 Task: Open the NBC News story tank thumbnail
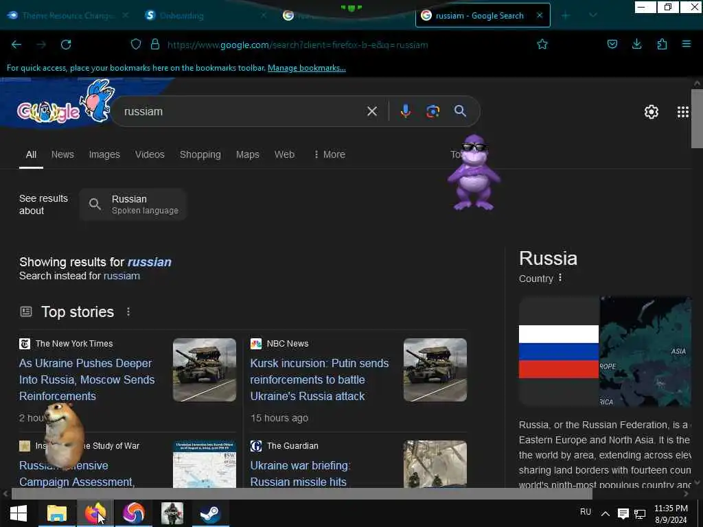[x=435, y=370]
